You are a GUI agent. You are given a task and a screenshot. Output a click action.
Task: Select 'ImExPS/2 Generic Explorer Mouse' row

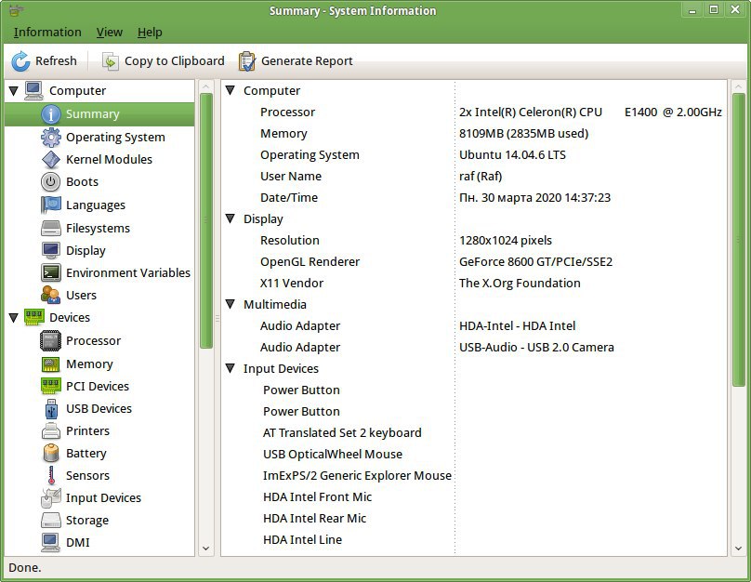click(x=474, y=476)
